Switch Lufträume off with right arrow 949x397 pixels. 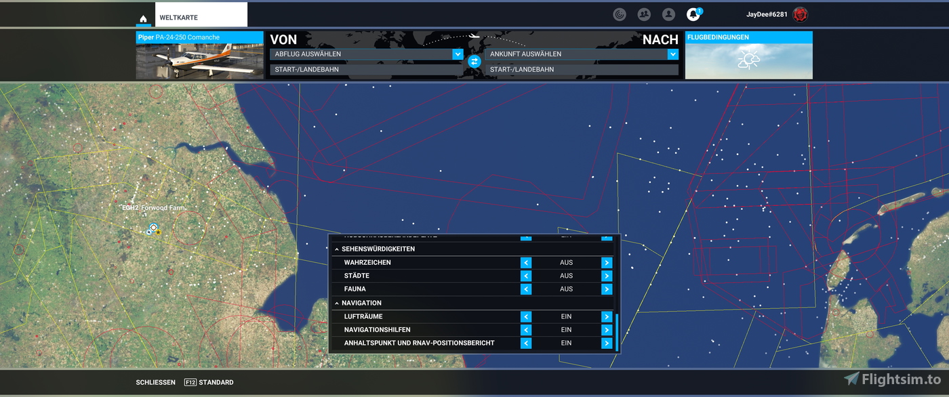(607, 317)
